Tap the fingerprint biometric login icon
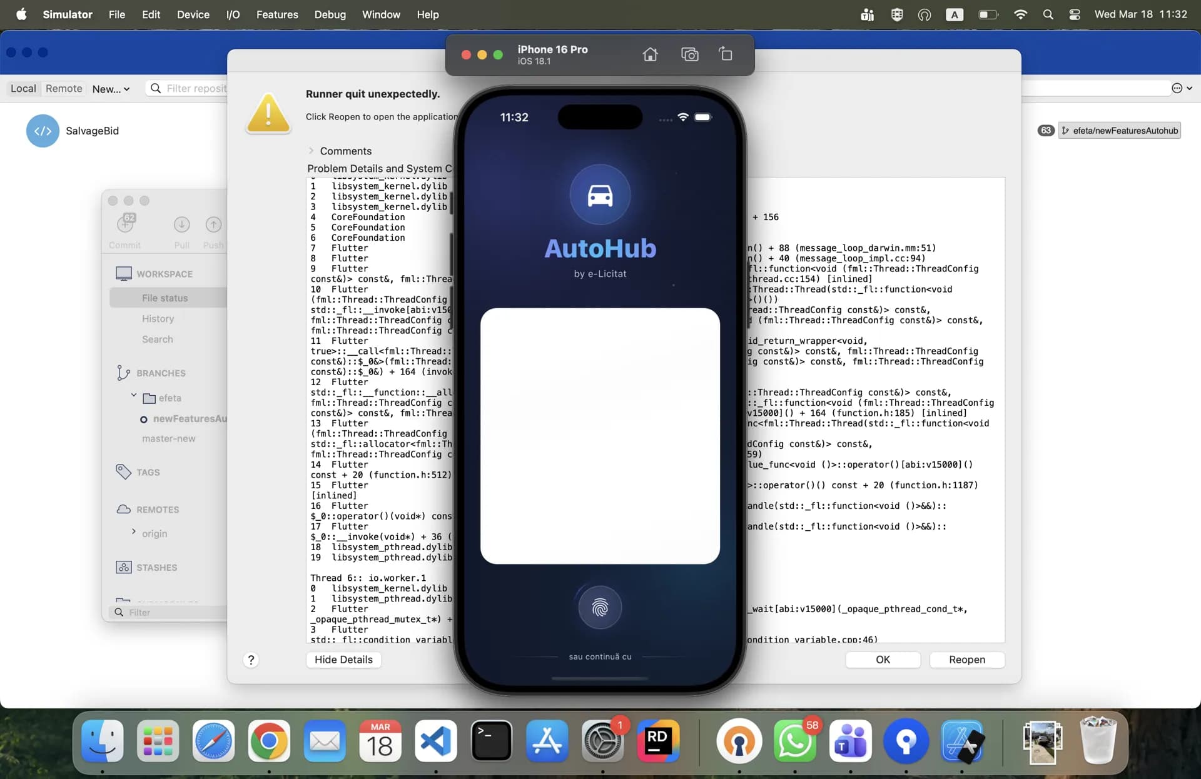The height and width of the screenshot is (779, 1201). 600,607
